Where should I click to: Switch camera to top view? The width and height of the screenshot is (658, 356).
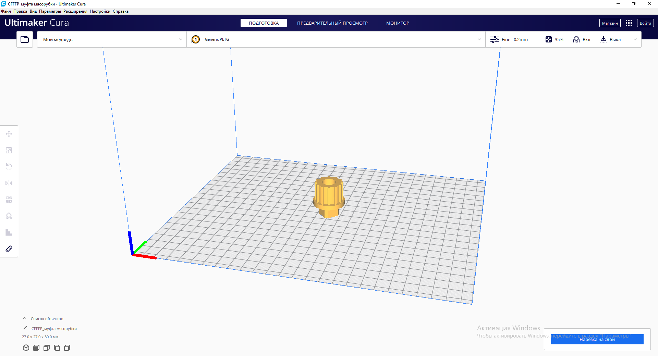click(47, 348)
